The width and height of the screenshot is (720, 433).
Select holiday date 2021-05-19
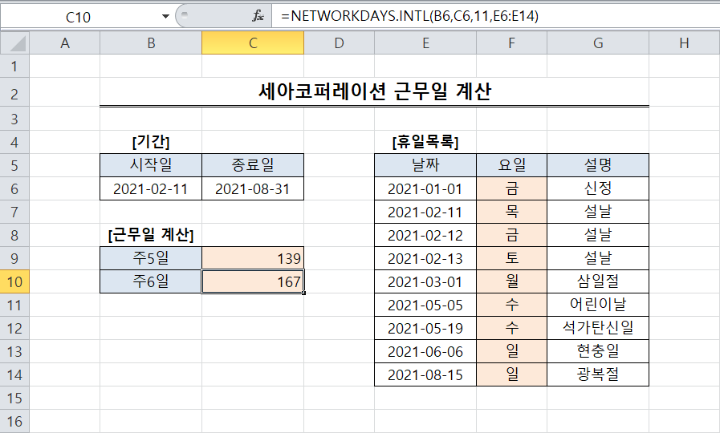425,329
